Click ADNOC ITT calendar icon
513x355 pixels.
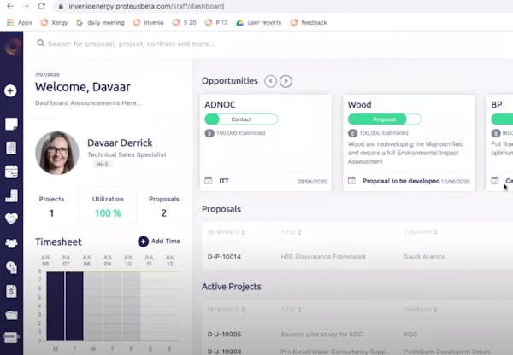[x=209, y=180]
